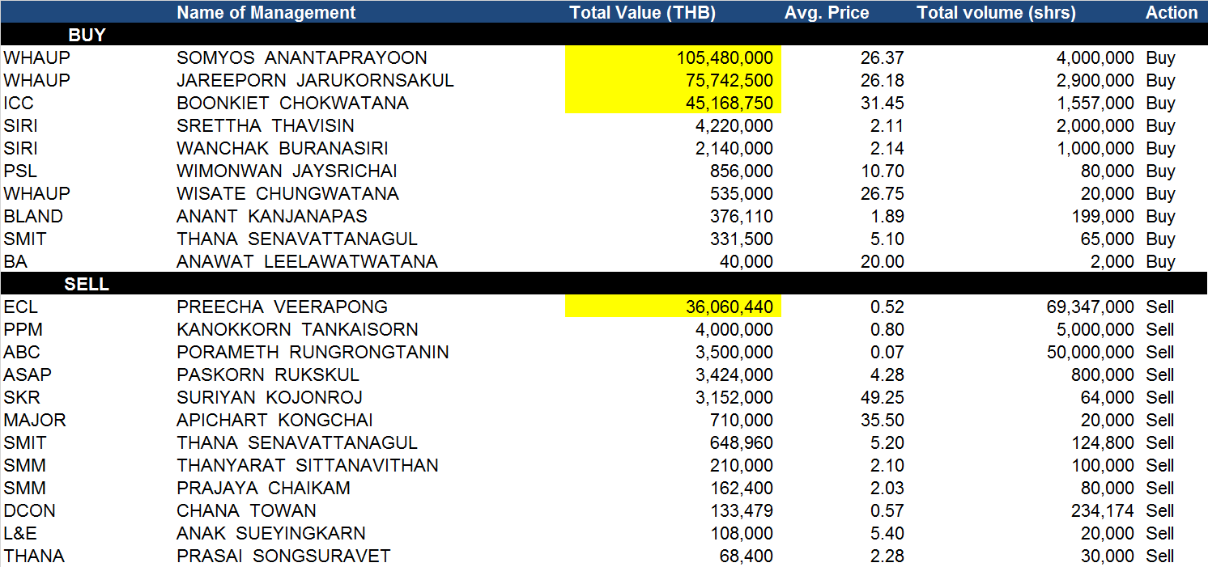Click the 'Name of Management' column header
Viewport: 1208px width, 567px height.
pos(266,12)
